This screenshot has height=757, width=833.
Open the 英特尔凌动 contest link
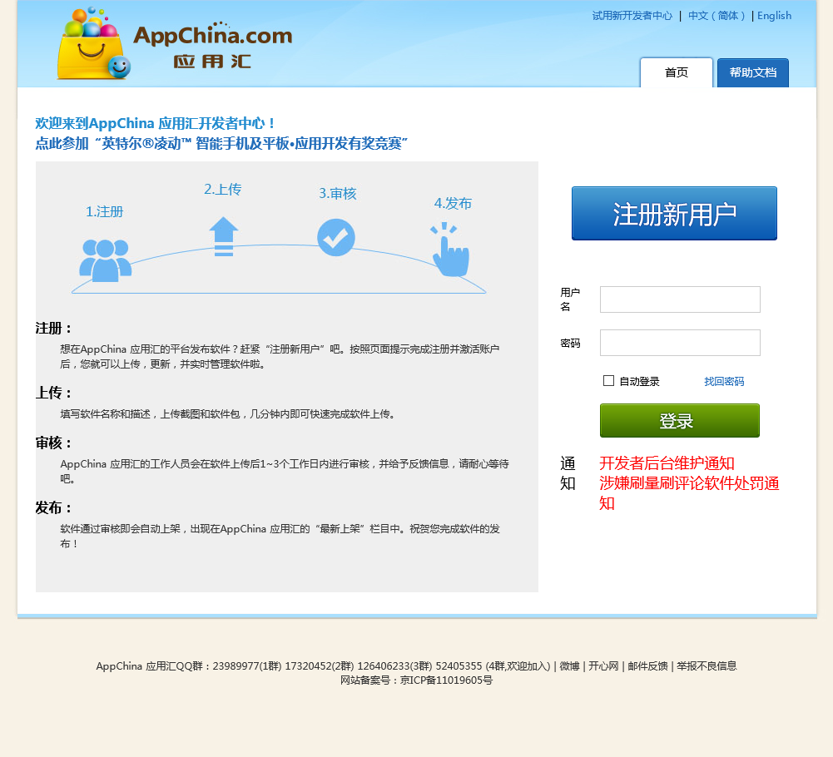(221, 143)
